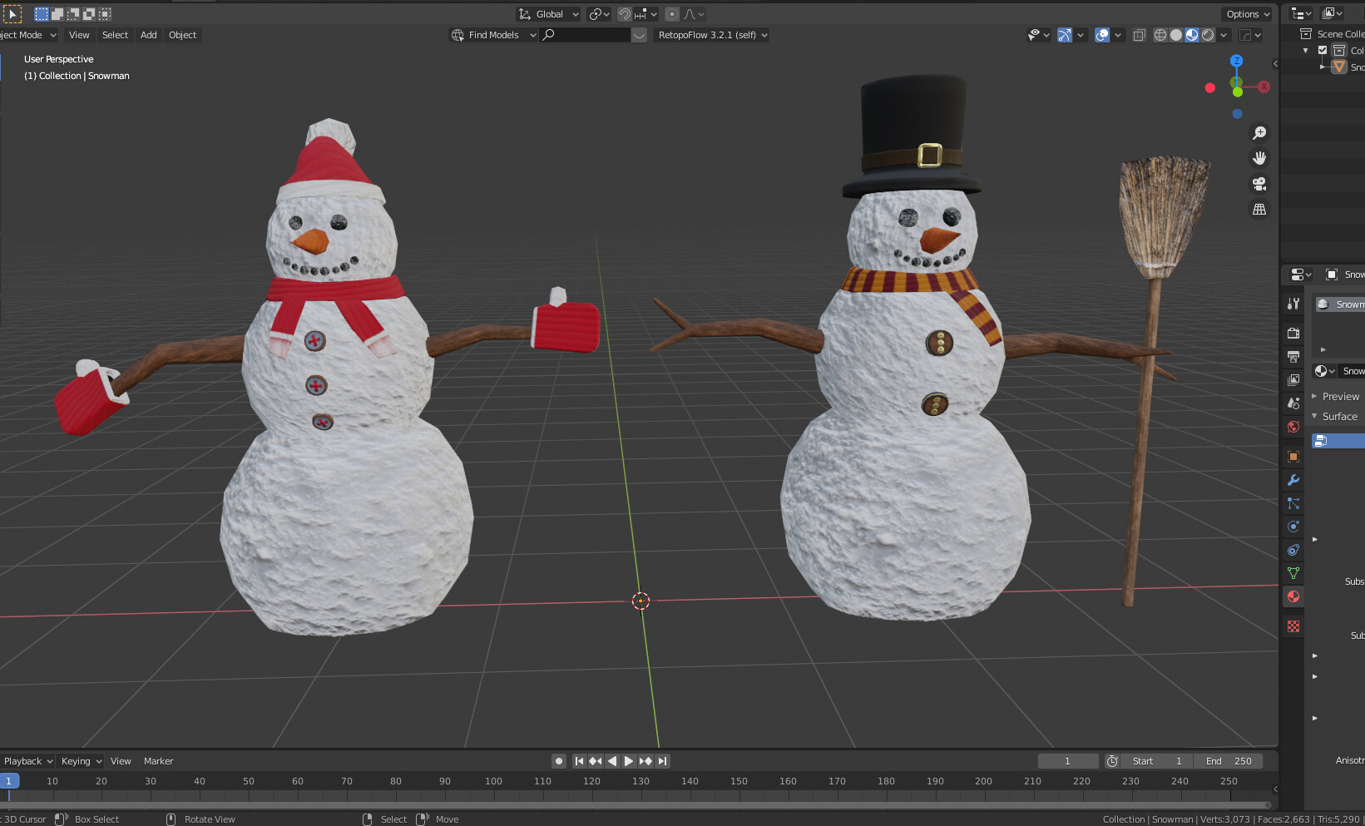Image resolution: width=1365 pixels, height=826 pixels.
Task: Open the Select menu in viewport header
Action: pos(115,35)
